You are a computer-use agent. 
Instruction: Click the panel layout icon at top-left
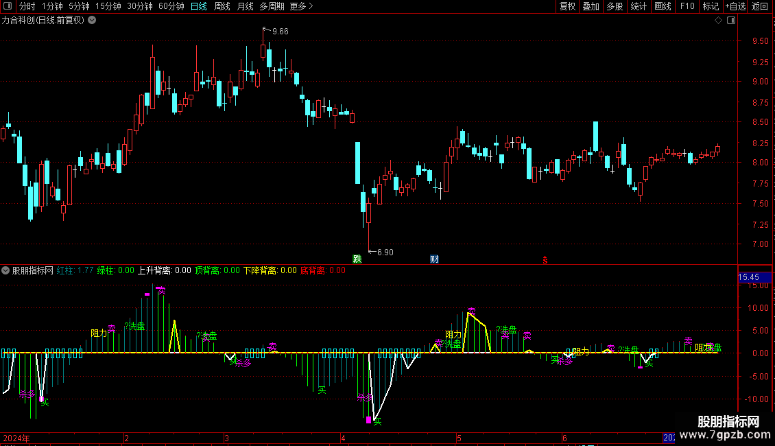pyautogui.click(x=8, y=6)
